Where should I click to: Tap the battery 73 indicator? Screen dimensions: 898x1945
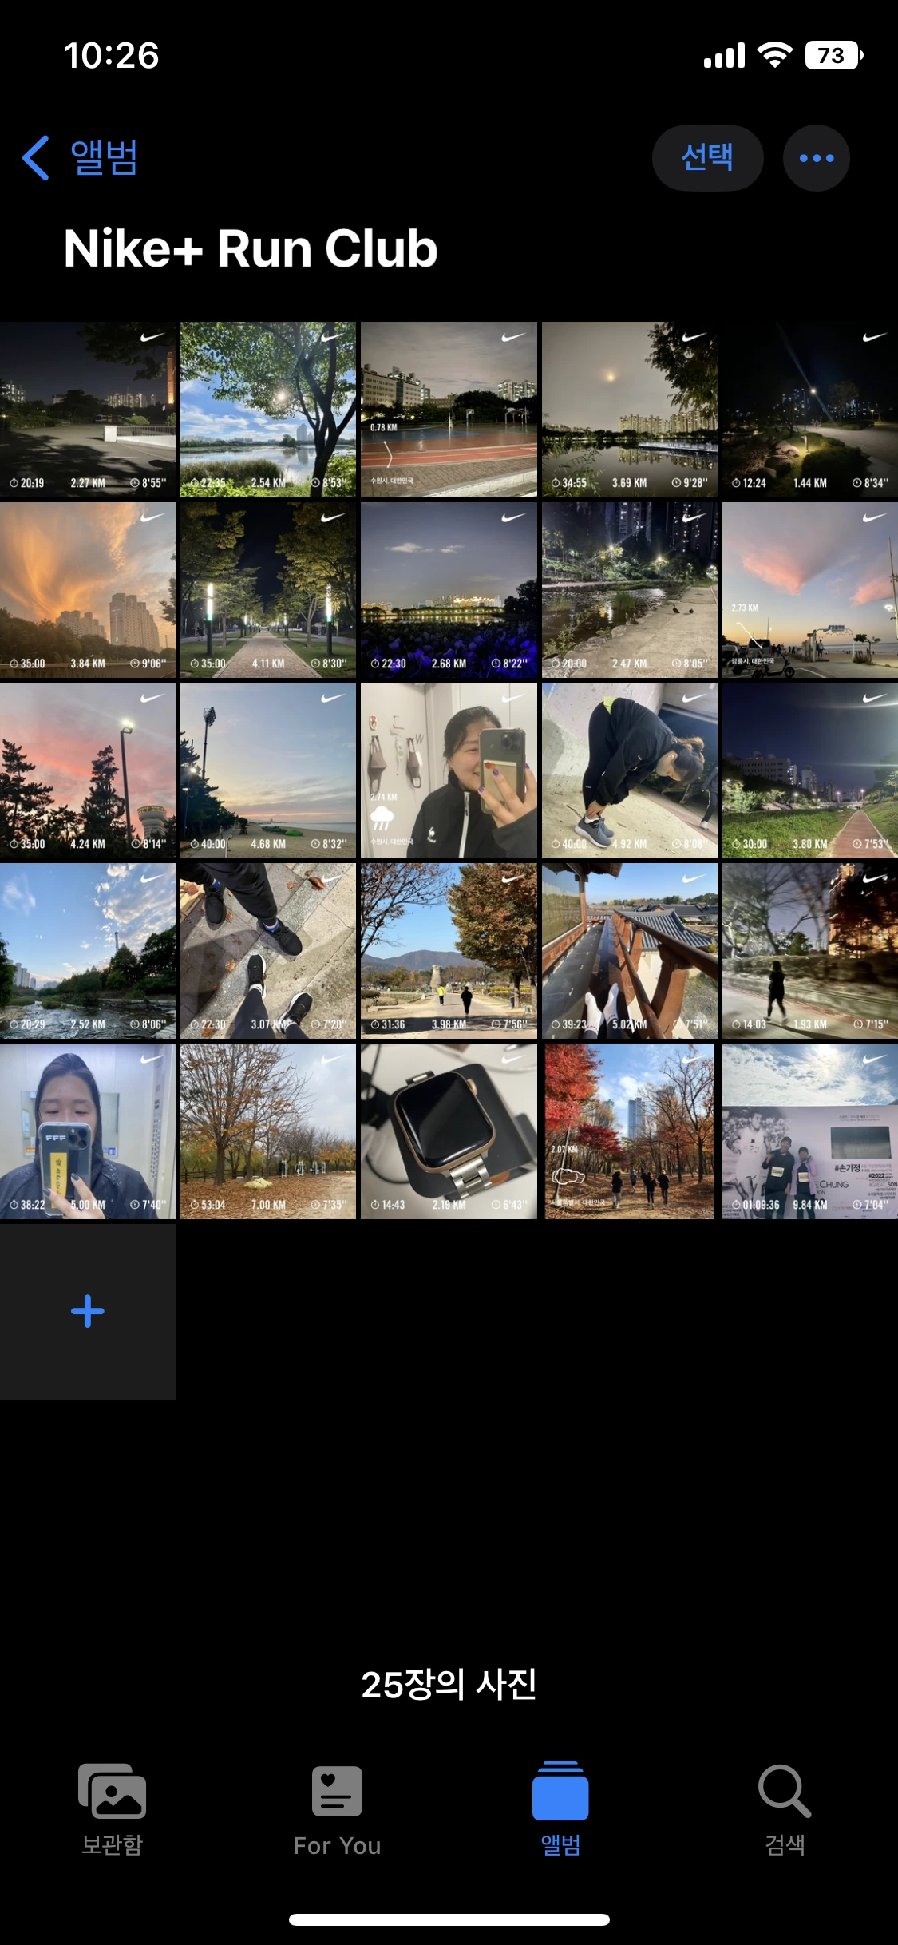tap(834, 55)
